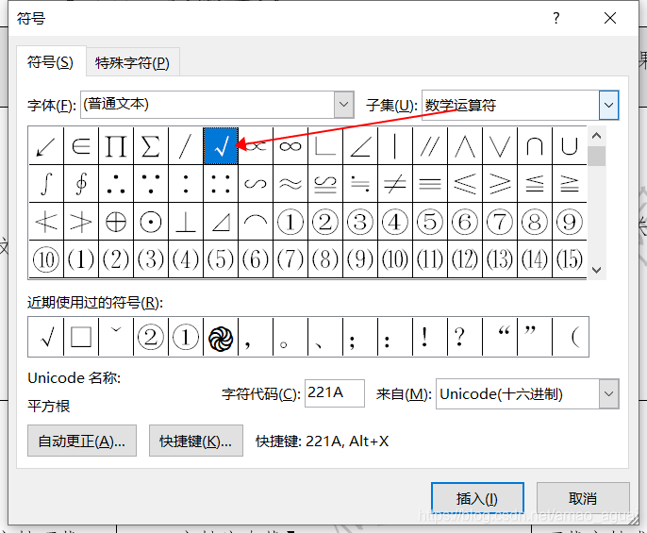Open the 子集 subset dropdown arrow
The image size is (647, 533).
(x=608, y=105)
